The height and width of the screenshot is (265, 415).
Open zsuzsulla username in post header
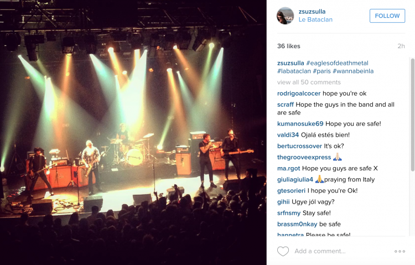coord(312,12)
